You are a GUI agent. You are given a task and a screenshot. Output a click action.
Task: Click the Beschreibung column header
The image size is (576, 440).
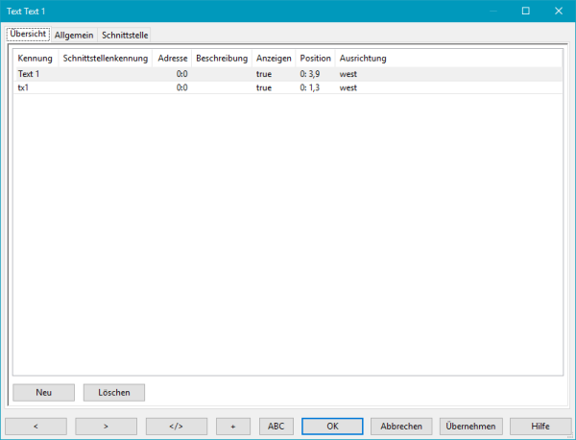[x=222, y=59]
